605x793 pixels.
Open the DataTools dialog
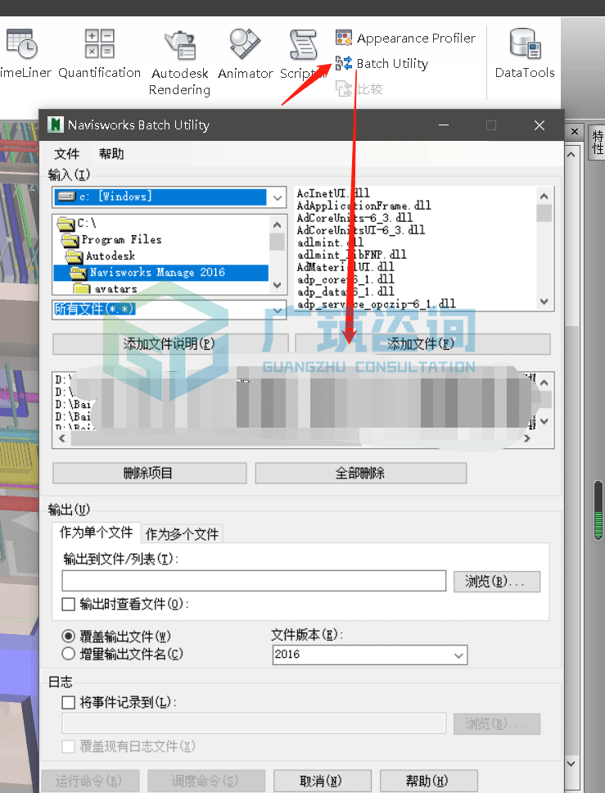pos(525,53)
